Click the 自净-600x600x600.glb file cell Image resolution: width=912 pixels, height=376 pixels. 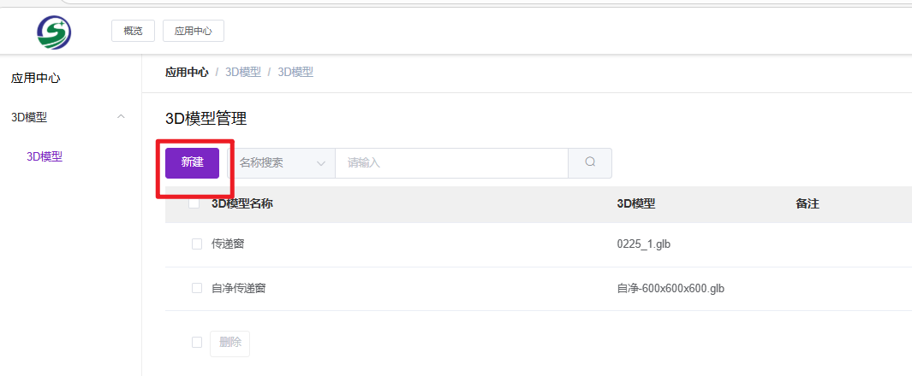(665, 288)
